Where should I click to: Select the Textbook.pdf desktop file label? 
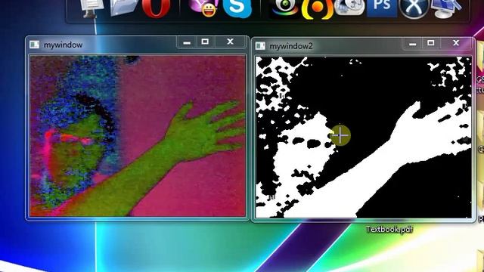[389, 230]
